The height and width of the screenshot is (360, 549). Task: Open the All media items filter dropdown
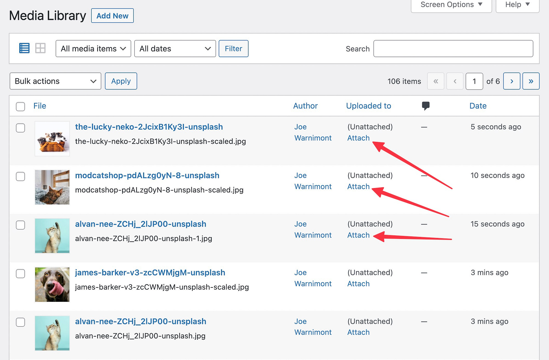(93, 49)
